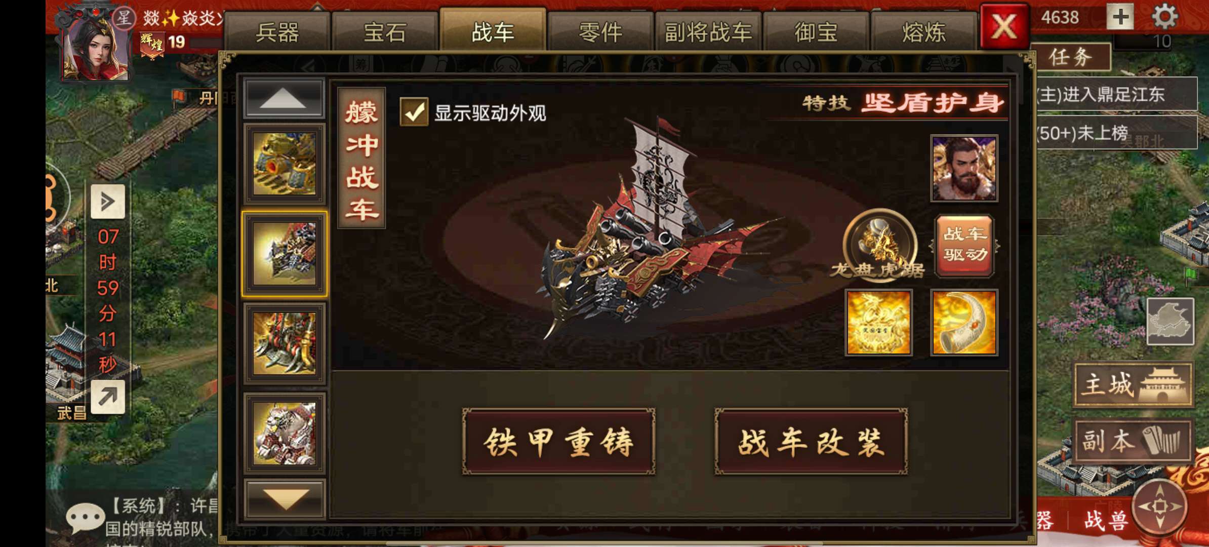The width and height of the screenshot is (1209, 547).
Task: Click the 战车驱动 button
Action: (964, 245)
